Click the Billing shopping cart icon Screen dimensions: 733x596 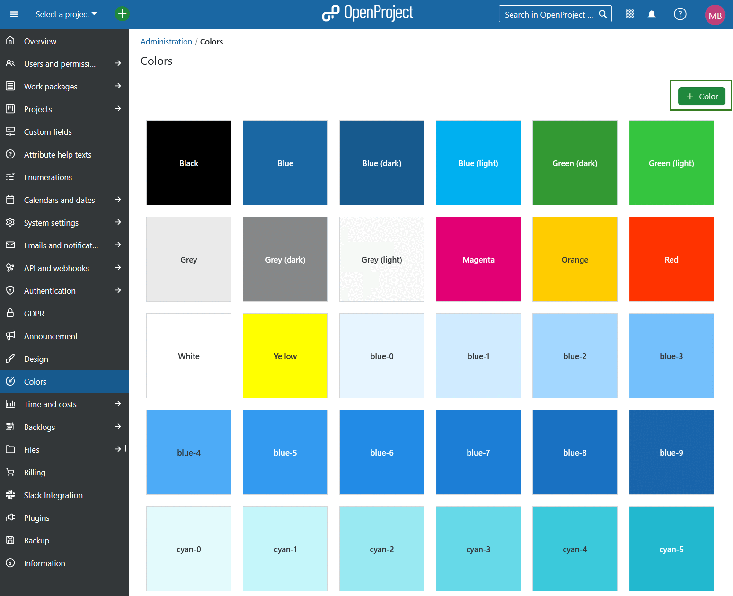(10, 472)
